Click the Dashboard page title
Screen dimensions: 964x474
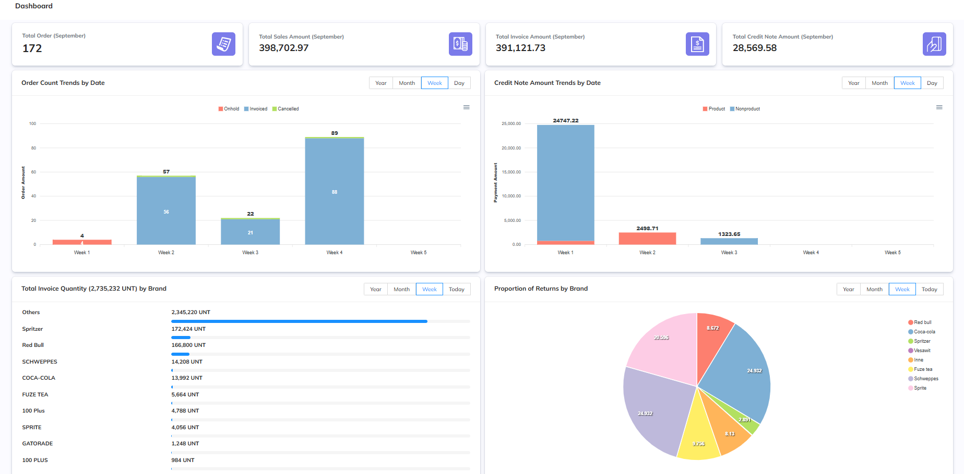(34, 6)
